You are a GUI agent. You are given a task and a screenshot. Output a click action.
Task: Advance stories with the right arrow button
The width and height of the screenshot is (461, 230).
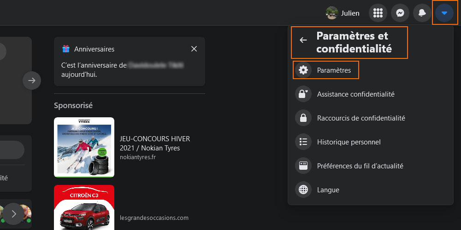[x=32, y=80]
